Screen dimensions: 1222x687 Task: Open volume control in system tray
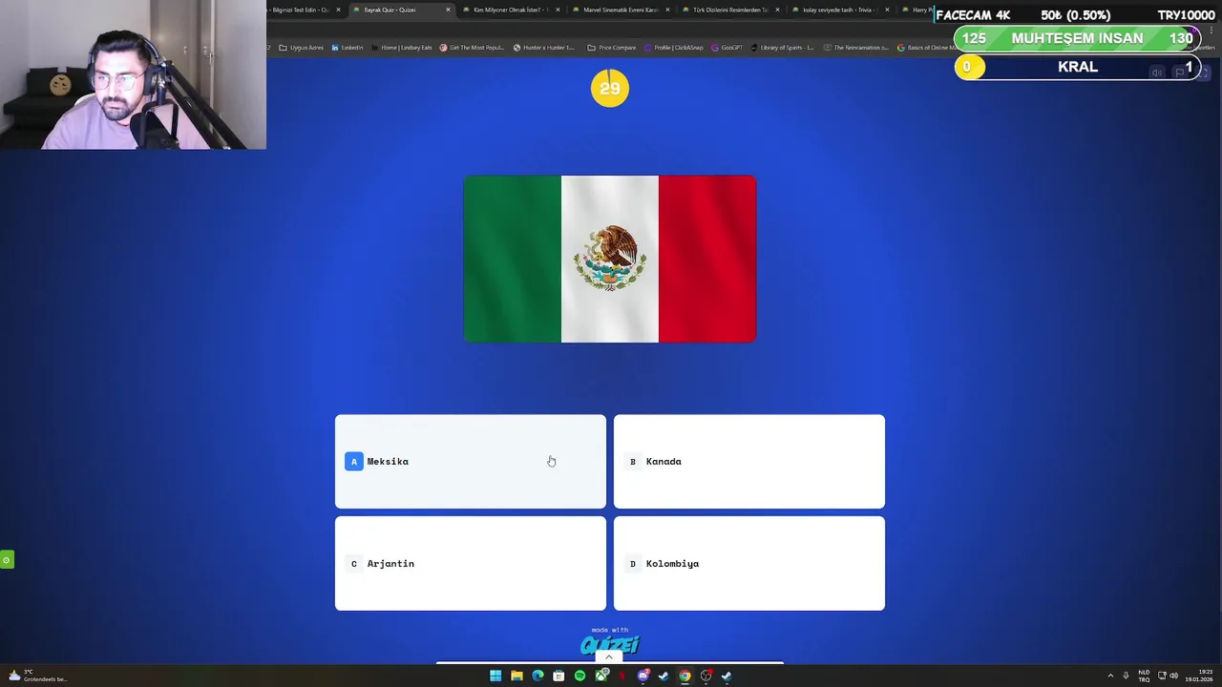[x=1173, y=676]
